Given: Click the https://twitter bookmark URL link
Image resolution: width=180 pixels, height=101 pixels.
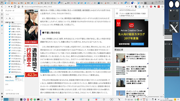Looking at the screenshot, I should pos(10,81).
